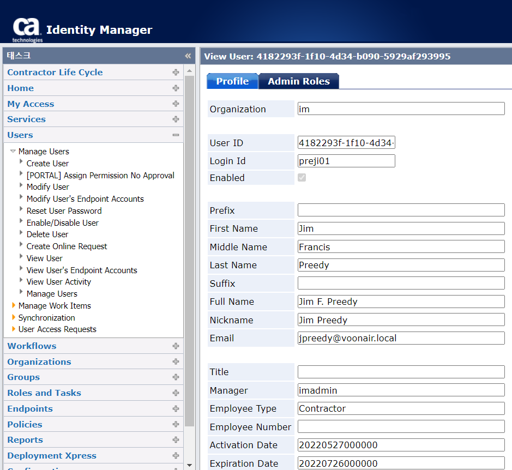Viewport: 512px width, 470px height.
Task: Toggle the Enabled checkbox
Action: tap(302, 178)
